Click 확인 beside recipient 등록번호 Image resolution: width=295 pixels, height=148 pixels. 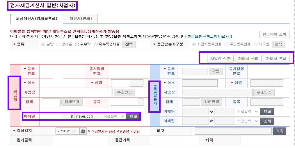(x=216, y=71)
